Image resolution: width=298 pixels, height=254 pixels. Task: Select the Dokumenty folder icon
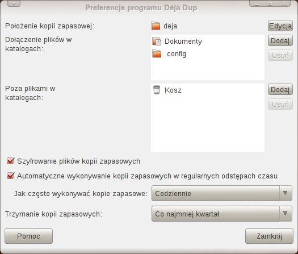[157, 41]
